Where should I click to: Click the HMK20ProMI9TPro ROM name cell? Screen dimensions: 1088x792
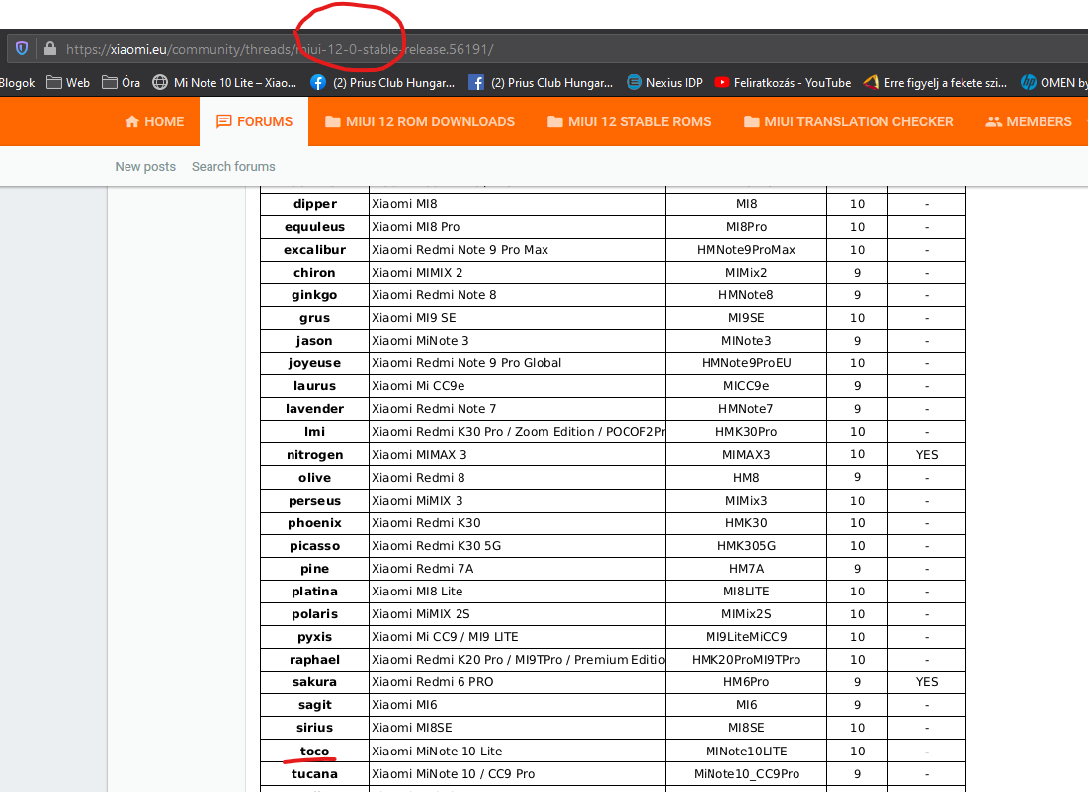tap(746, 660)
